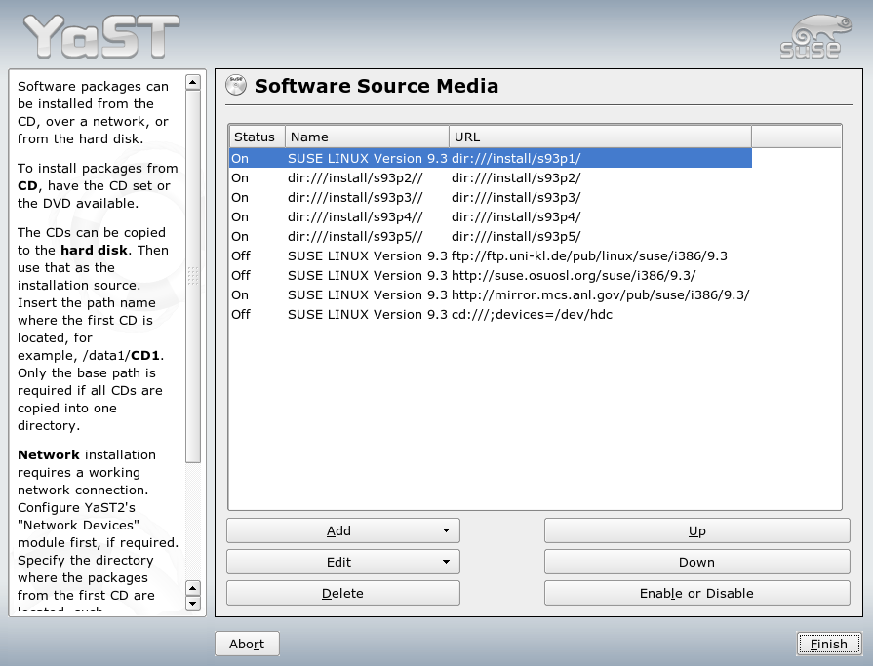The image size is (873, 666).
Task: Click the SUSE chameleon logo
Action: pos(815,36)
